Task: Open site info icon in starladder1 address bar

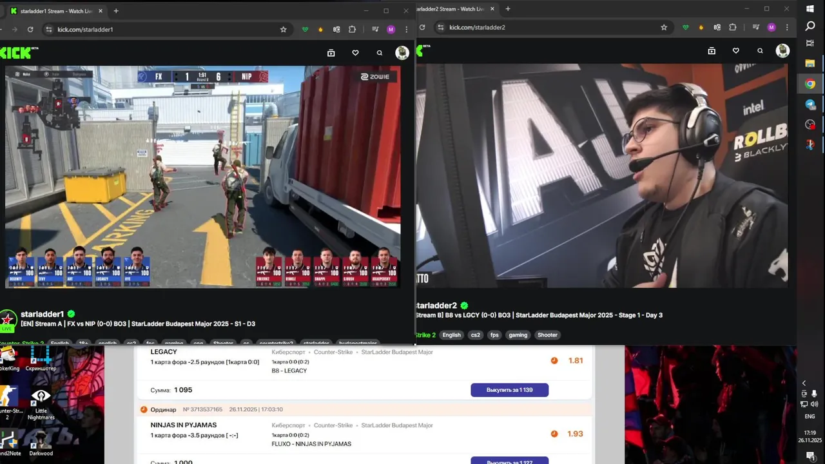Action: point(48,29)
